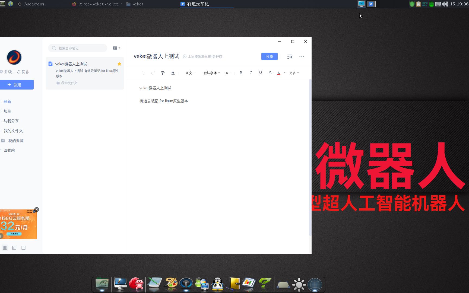Click the undo arrow in editor toolbar

[x=143, y=73]
